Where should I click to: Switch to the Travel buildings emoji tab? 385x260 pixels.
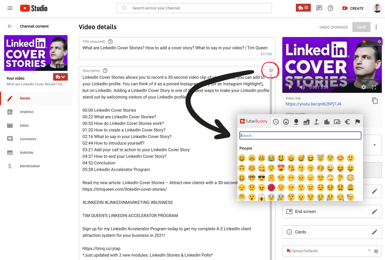point(327,122)
